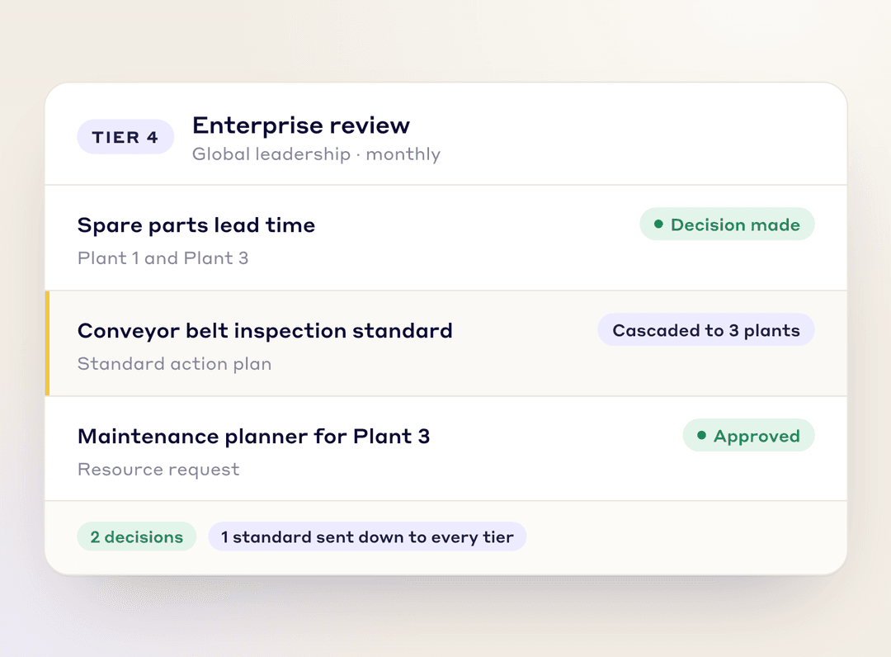Click the Approved status pill
Screen dimensions: 891x657
coord(748,435)
